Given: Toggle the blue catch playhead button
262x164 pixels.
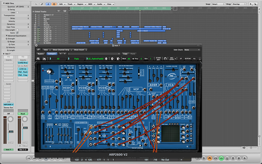Looking at the screenshot, I should 48,4.
